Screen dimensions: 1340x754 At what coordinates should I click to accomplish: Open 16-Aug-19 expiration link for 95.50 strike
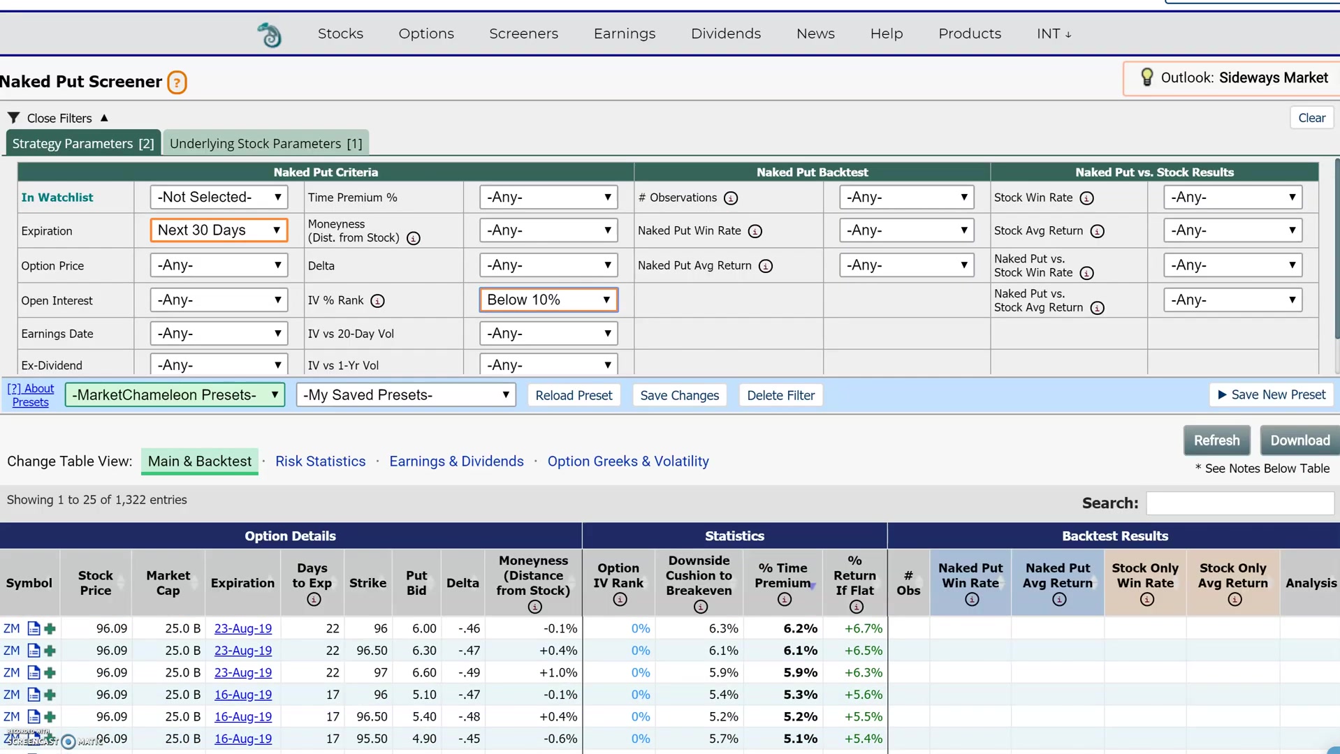click(243, 739)
